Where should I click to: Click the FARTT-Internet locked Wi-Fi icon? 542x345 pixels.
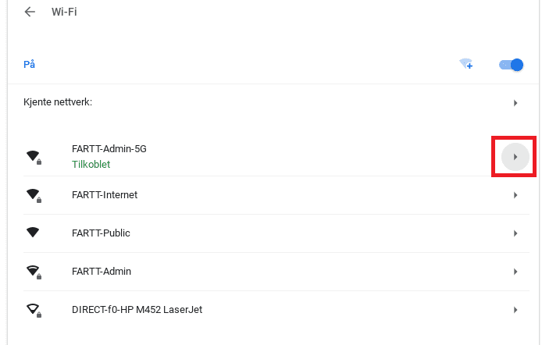point(34,195)
